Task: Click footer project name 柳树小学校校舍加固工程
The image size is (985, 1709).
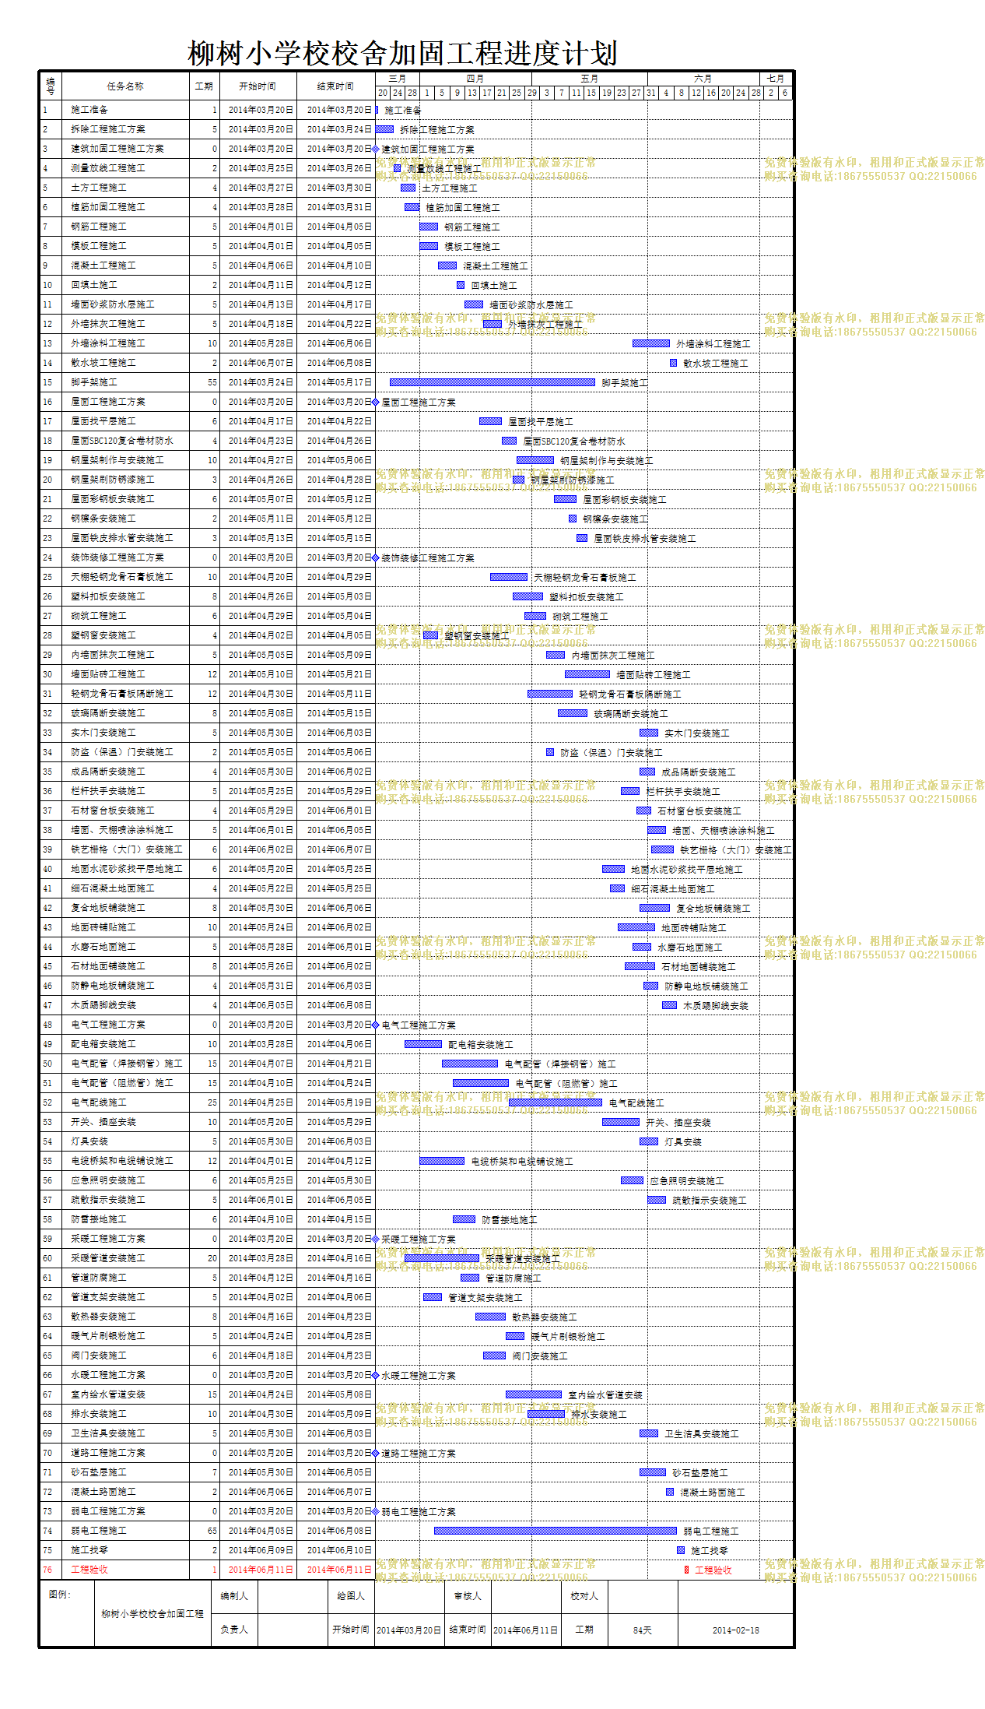Action: (x=152, y=1614)
